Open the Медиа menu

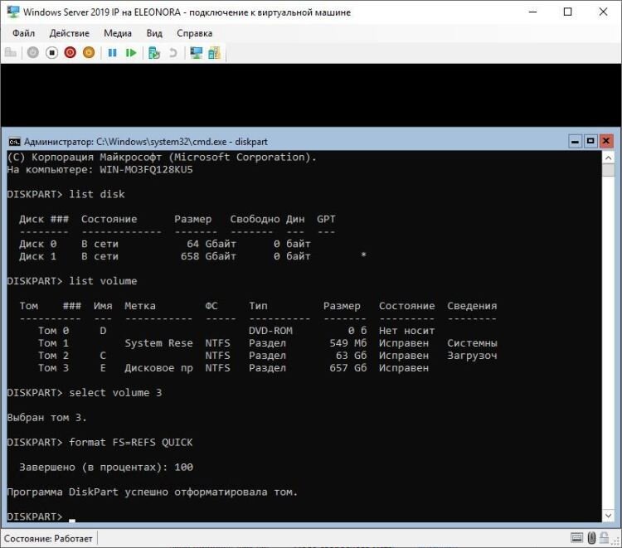(118, 33)
